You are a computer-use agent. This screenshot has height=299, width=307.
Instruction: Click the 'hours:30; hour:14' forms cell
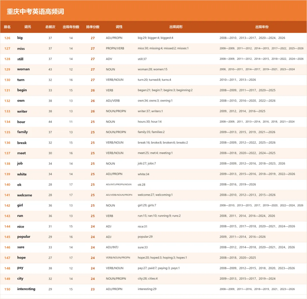(x=150, y=122)
